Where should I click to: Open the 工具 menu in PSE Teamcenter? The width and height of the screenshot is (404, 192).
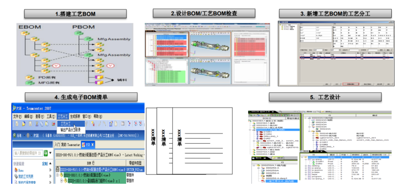[51, 116]
